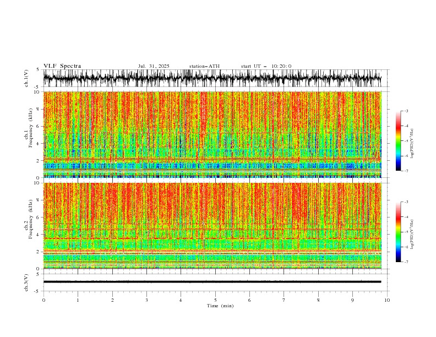The image size is (436, 337).
Task: Select the date text "Jul. 31, 2025"
Action: click(154, 66)
